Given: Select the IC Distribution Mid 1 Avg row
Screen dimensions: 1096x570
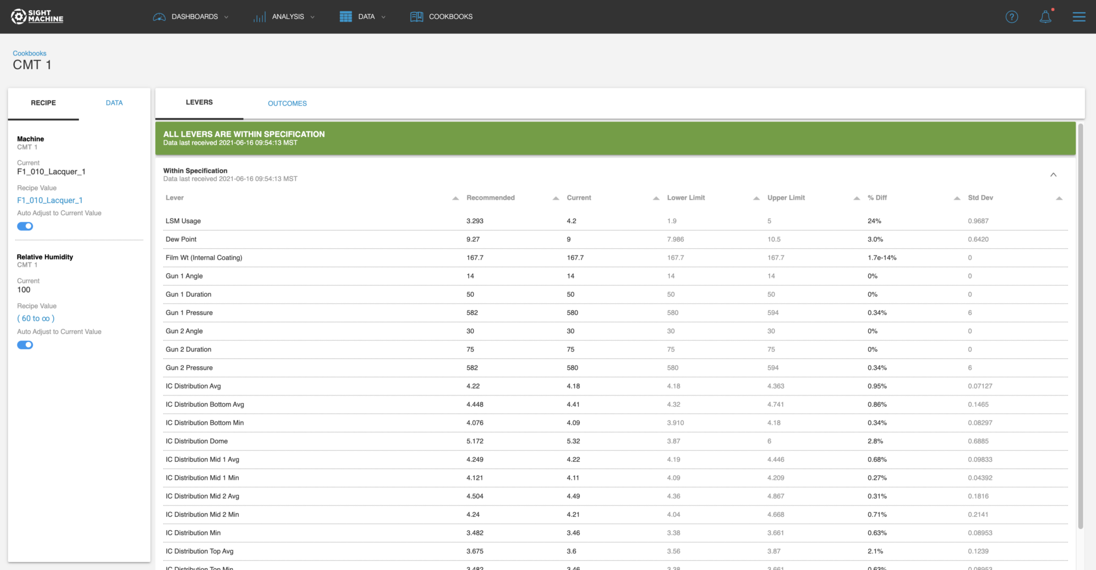Looking at the screenshot, I should 615,460.
